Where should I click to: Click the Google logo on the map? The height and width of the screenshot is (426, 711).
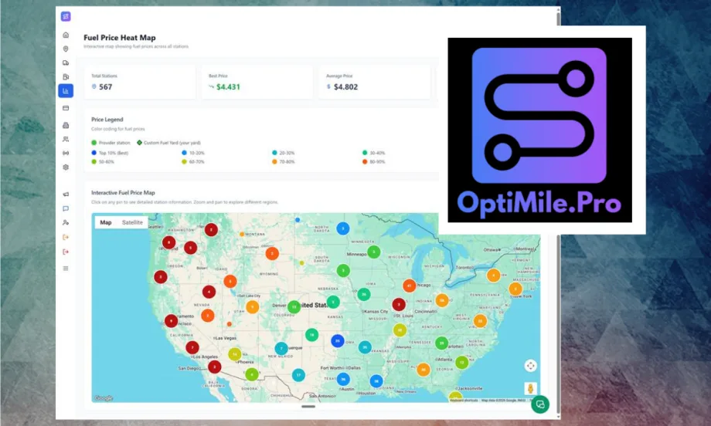click(x=104, y=398)
